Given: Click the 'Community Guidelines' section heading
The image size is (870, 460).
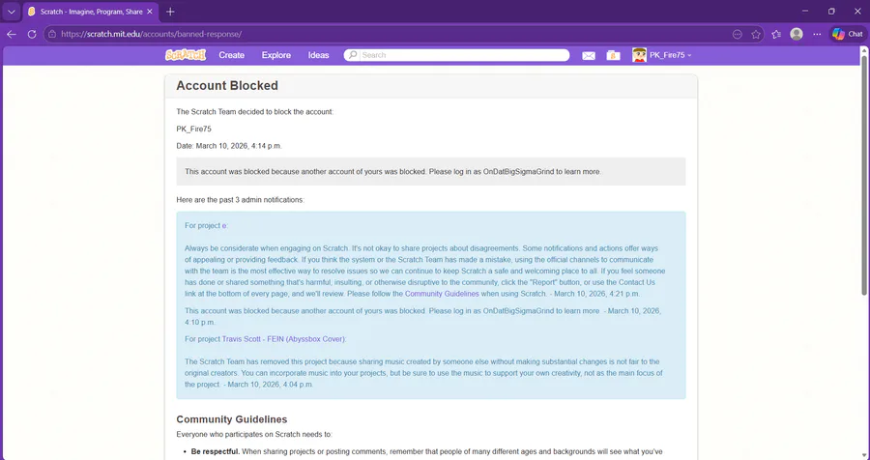Looking at the screenshot, I should [x=232, y=419].
